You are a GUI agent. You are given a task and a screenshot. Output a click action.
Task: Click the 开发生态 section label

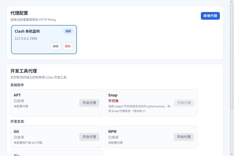[17, 121]
